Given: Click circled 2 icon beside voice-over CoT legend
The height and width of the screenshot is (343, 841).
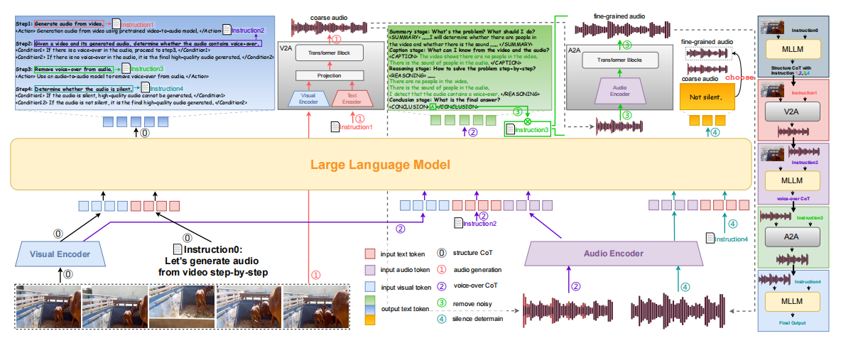Looking at the screenshot, I should 441,286.
